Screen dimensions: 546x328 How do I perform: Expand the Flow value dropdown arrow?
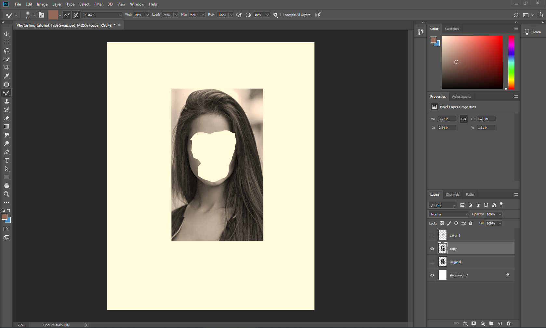click(x=231, y=15)
